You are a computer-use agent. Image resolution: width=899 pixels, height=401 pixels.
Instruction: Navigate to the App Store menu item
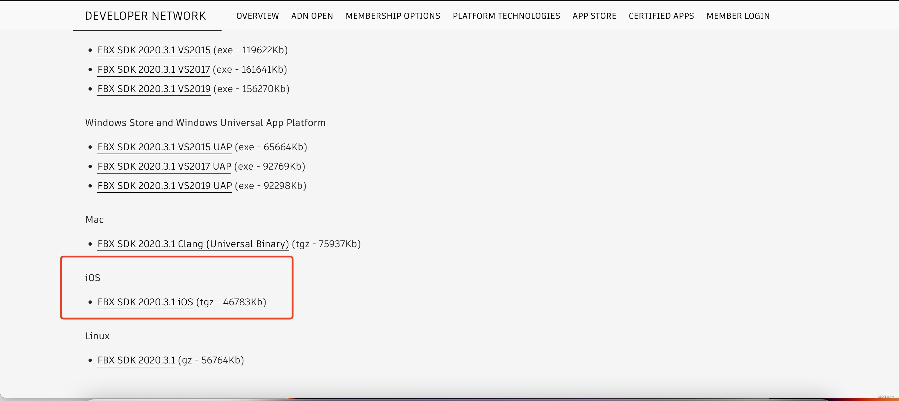point(594,16)
